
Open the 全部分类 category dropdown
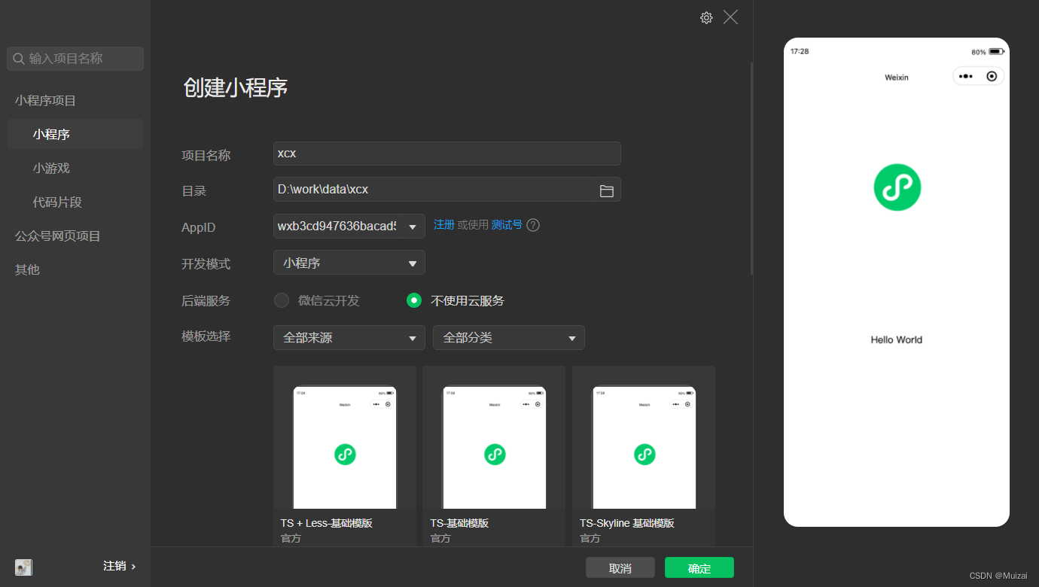[x=509, y=338]
